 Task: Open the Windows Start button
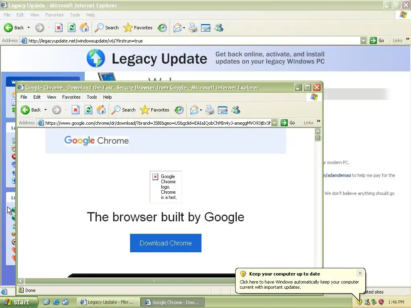click(18, 302)
